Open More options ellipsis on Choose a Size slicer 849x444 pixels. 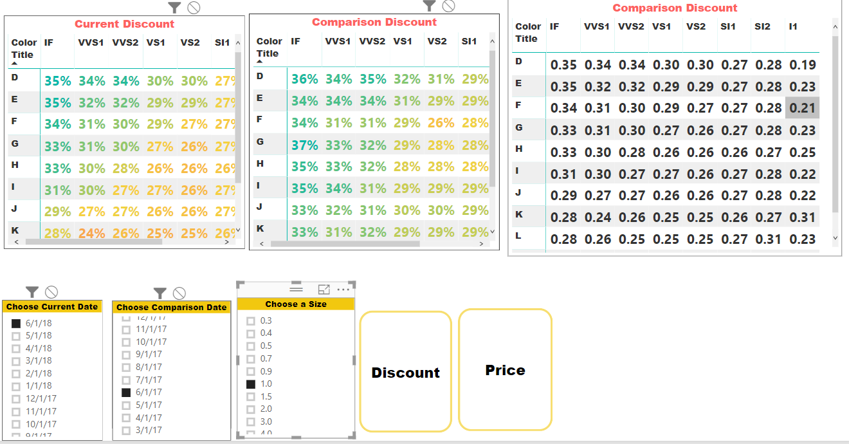tap(343, 290)
